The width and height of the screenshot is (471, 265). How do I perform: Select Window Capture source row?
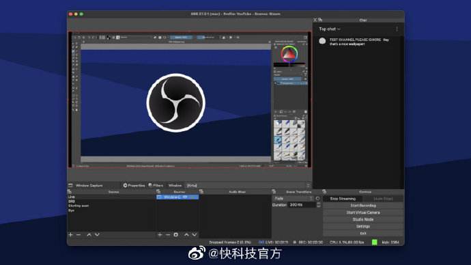tap(177, 197)
